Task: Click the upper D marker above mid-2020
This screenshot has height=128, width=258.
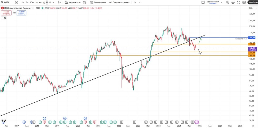Action: coord(85,118)
